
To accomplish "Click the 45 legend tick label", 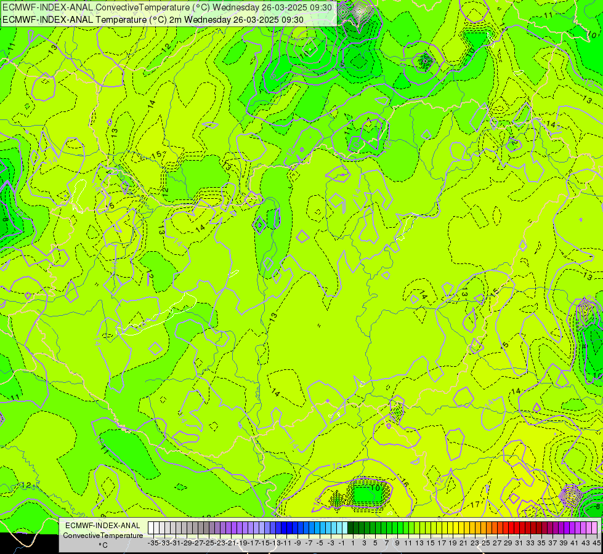I will [x=596, y=544].
